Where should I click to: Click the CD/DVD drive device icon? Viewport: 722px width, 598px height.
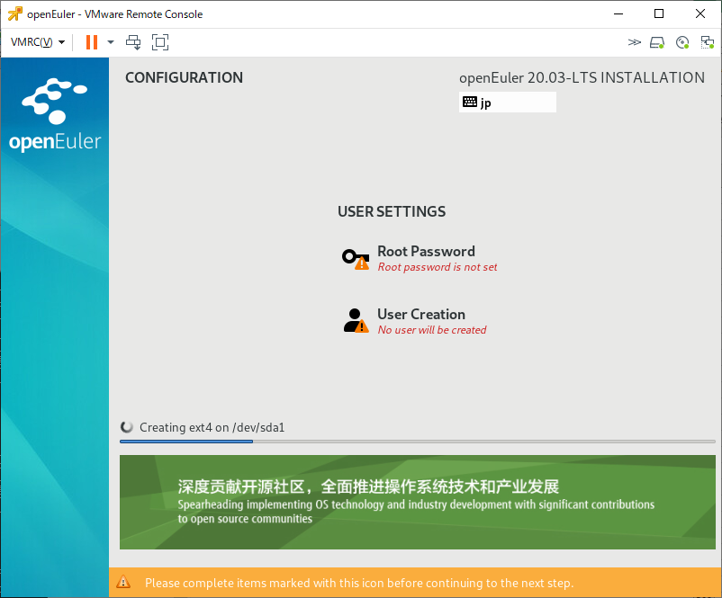point(682,42)
